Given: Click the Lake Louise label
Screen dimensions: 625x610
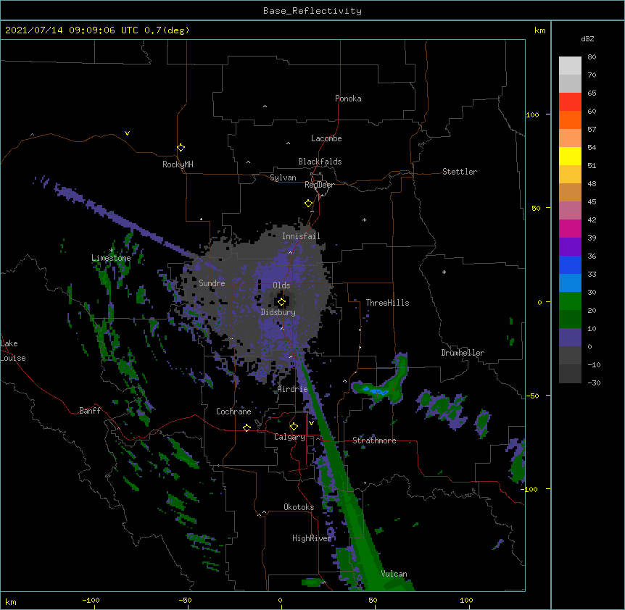Looking at the screenshot, I should pos(13,351).
